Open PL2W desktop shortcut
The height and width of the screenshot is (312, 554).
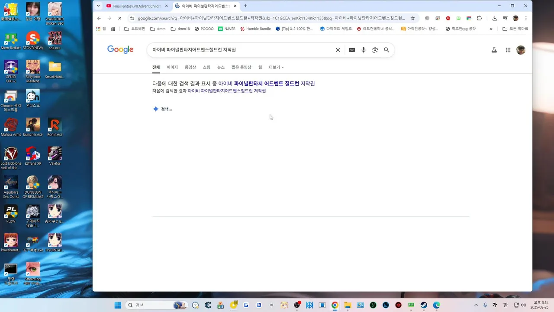(11, 214)
